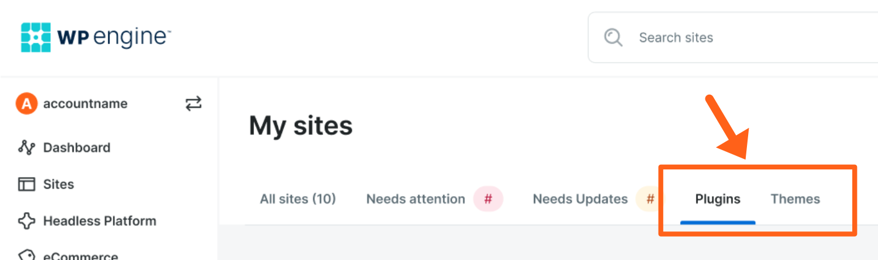878x260 pixels.
Task: Go to Sites in the sidebar
Action: tap(58, 185)
